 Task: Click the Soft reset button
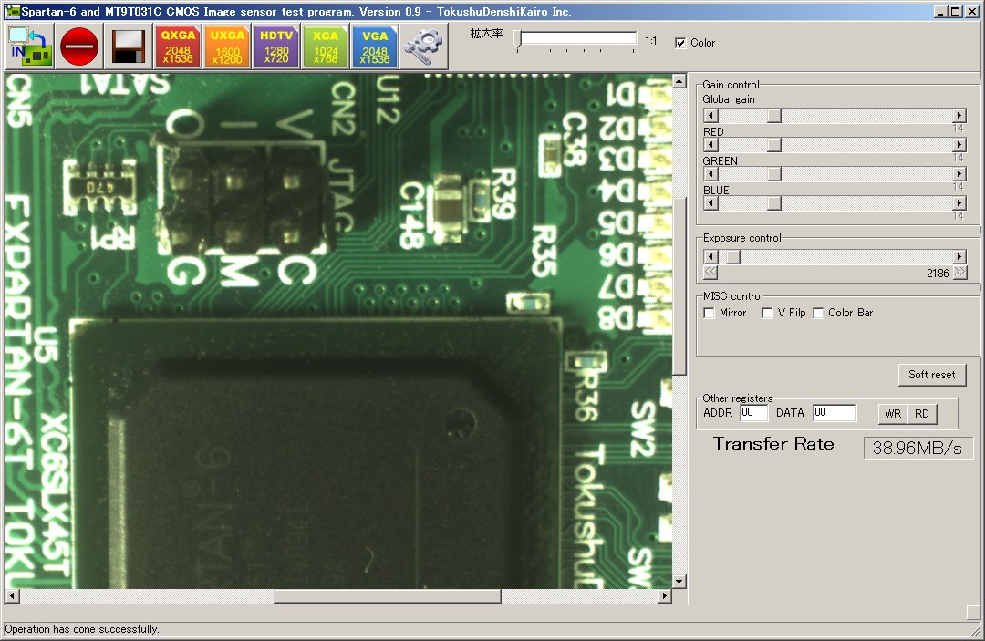[931, 375]
